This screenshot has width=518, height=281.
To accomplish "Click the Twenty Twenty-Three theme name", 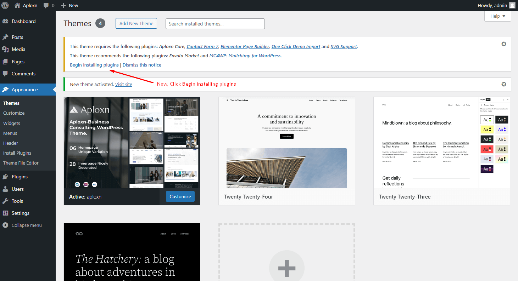I will (405, 197).
